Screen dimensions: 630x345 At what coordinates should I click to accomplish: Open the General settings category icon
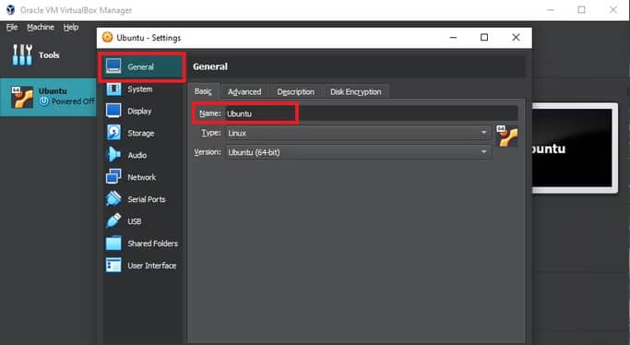113,66
